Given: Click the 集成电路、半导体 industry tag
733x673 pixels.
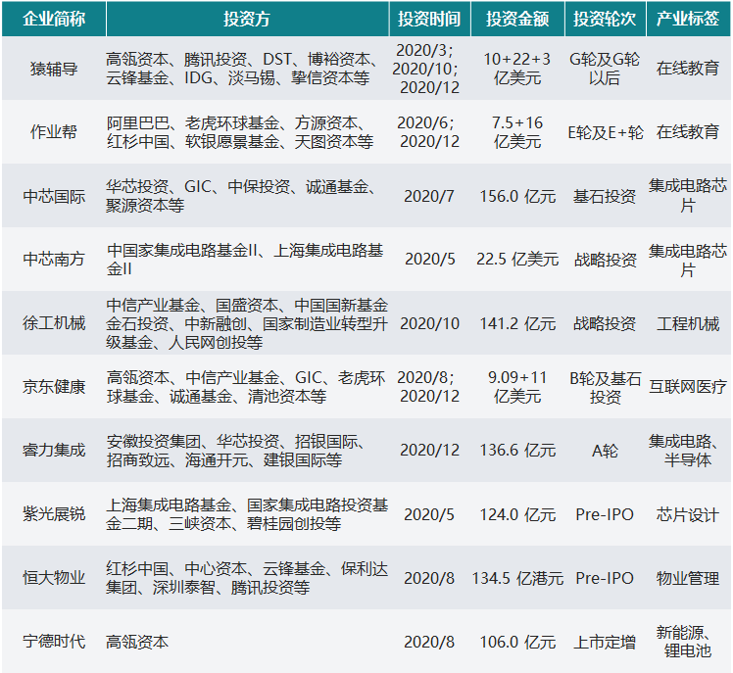Looking at the screenshot, I should pyautogui.click(x=688, y=451).
